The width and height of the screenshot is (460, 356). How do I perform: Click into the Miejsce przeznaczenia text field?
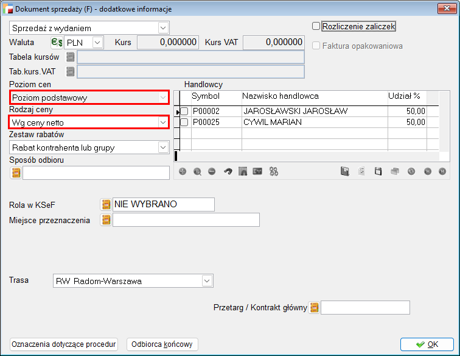coord(186,219)
